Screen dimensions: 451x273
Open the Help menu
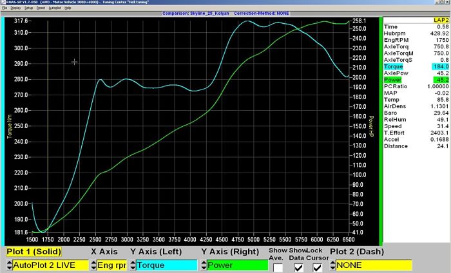[68, 8]
